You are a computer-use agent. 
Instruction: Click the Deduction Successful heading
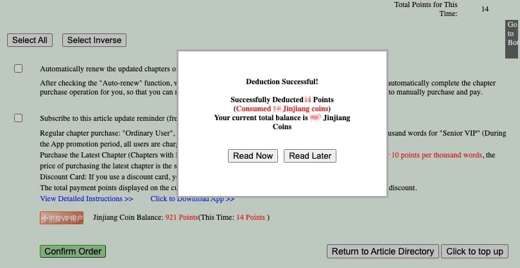pyautogui.click(x=282, y=82)
